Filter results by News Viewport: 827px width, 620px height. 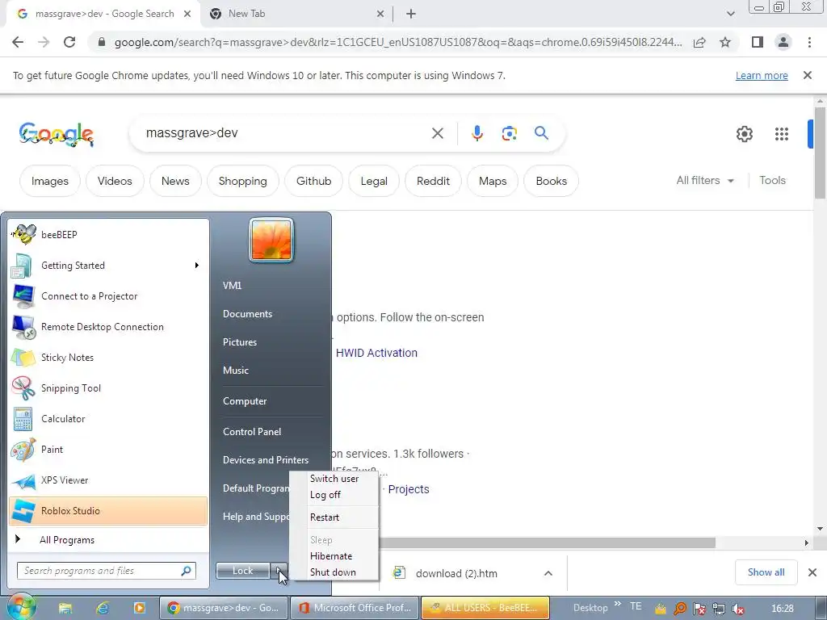tap(175, 181)
